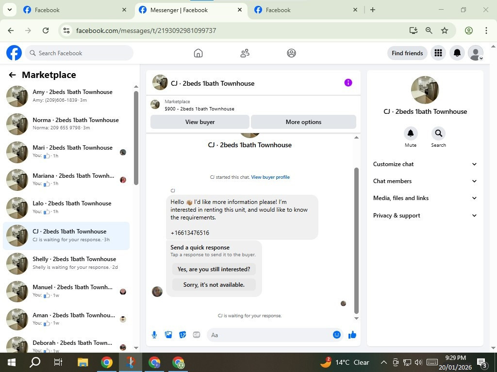Open Friends icon in top navigation
Image resolution: width=497 pixels, height=372 pixels.
pyautogui.click(x=245, y=53)
